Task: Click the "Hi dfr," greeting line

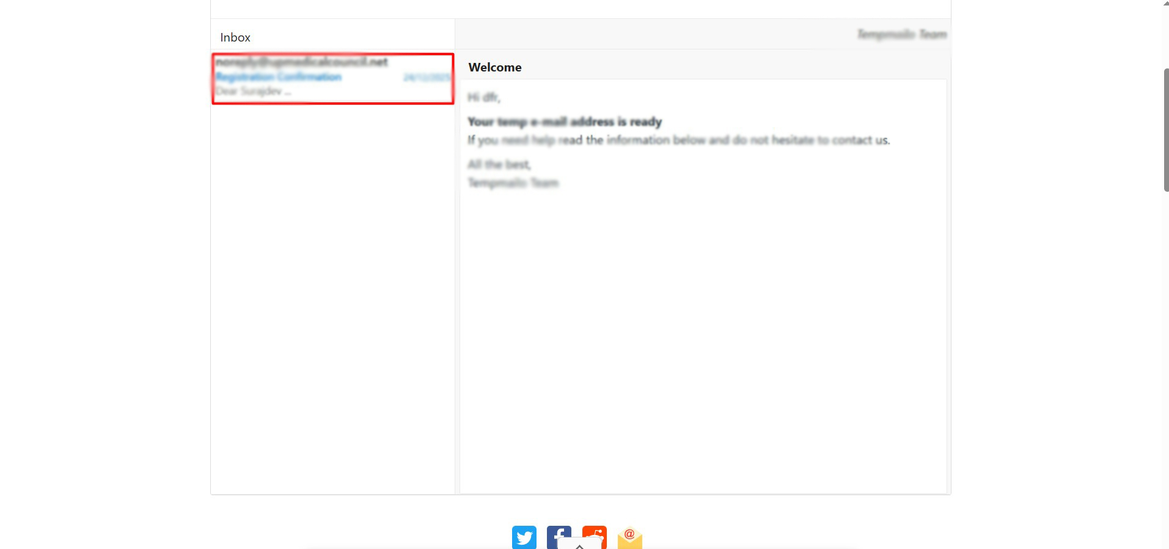Action: click(x=484, y=97)
